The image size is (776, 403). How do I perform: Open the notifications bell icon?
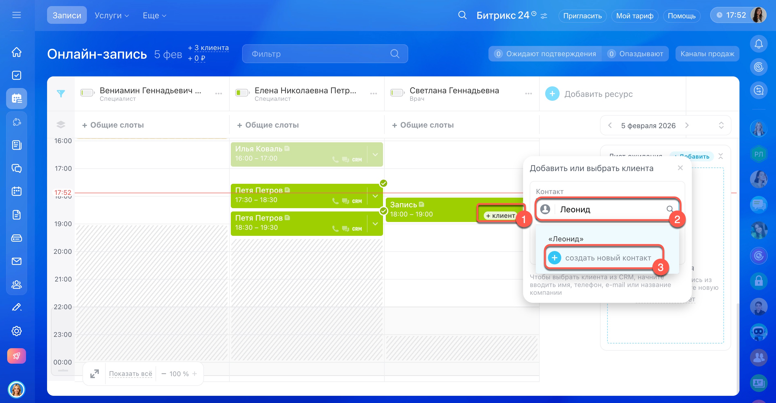click(758, 44)
